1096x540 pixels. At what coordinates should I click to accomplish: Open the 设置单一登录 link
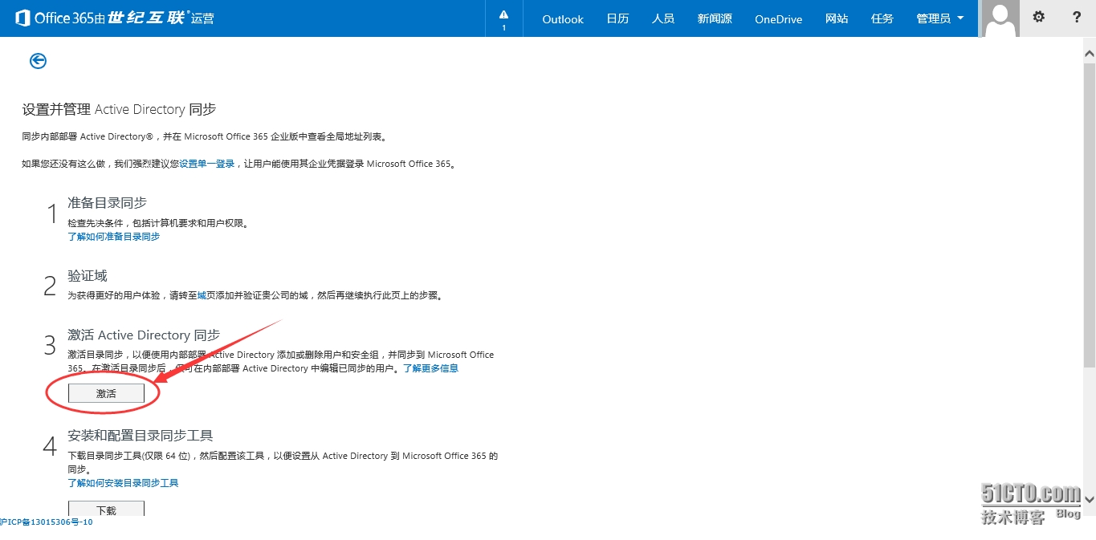(207, 164)
